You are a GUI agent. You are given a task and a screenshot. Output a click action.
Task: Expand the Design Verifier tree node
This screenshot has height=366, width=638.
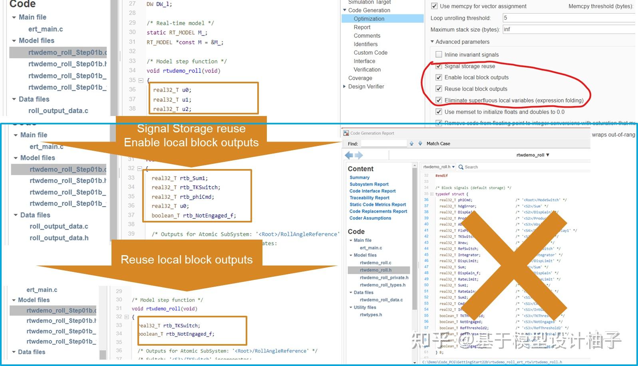tap(345, 87)
